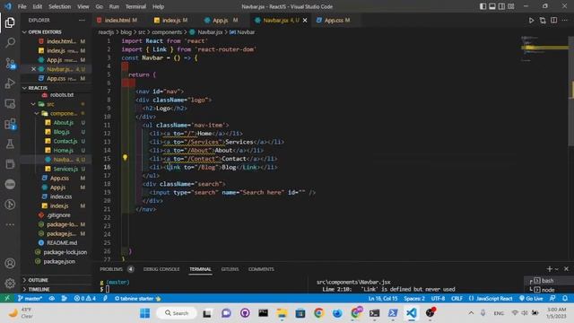Screen dimensions: 574x323
Task: Open README.md in the file tree
Action: pyautogui.click(x=62, y=243)
